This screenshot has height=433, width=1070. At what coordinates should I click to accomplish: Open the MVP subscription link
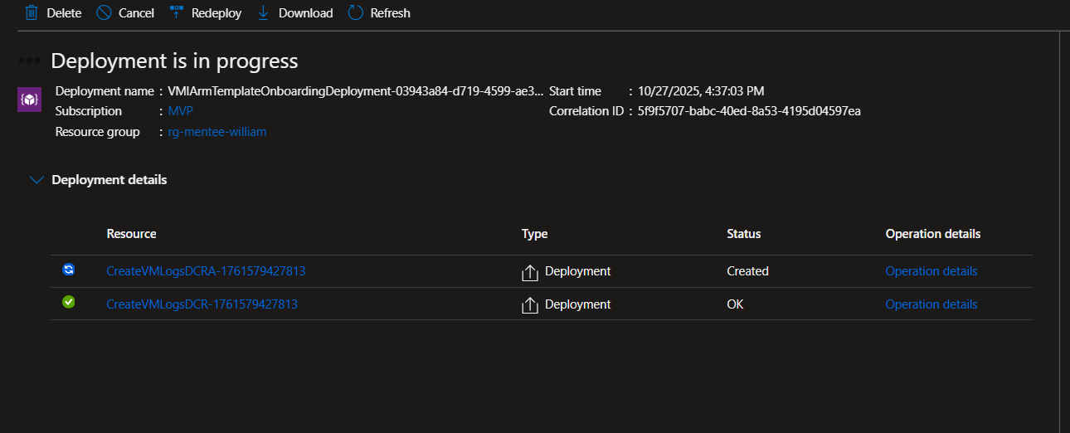(180, 111)
